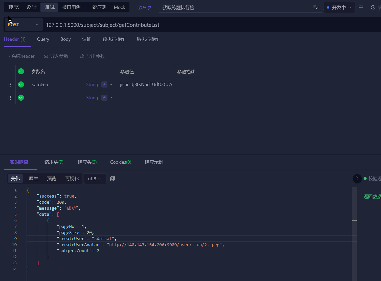Click the "message": "成功" line

[x=58, y=208]
